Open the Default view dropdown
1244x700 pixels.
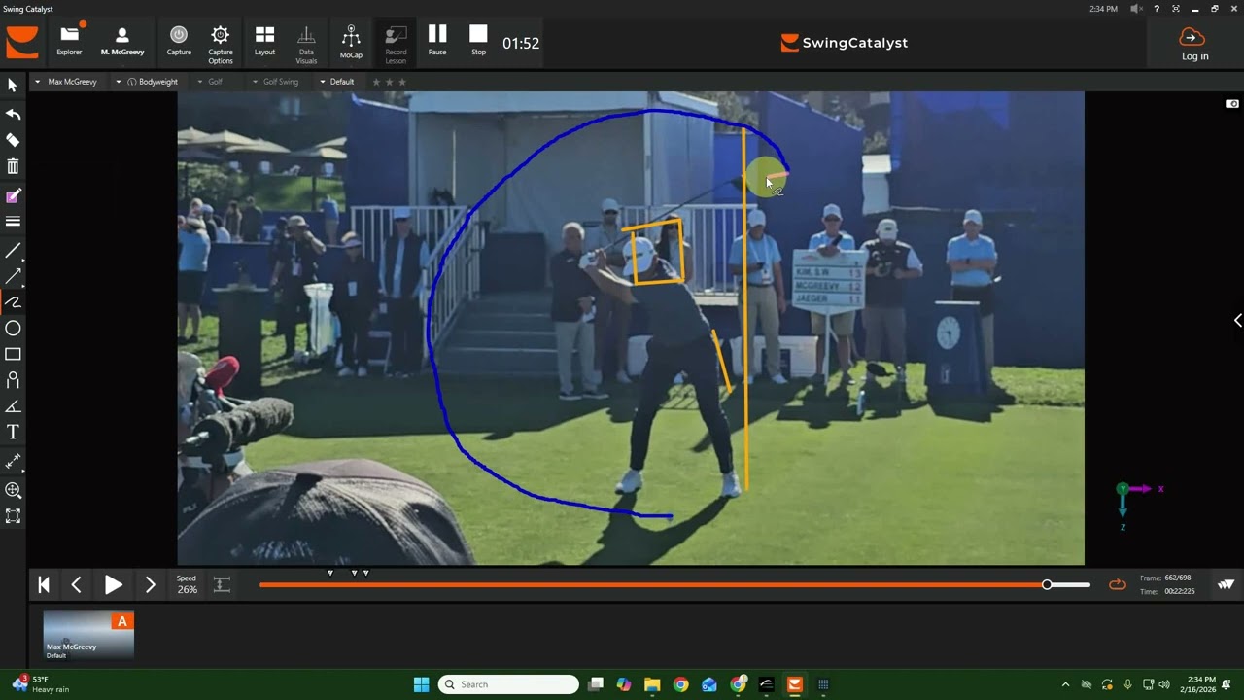[336, 82]
